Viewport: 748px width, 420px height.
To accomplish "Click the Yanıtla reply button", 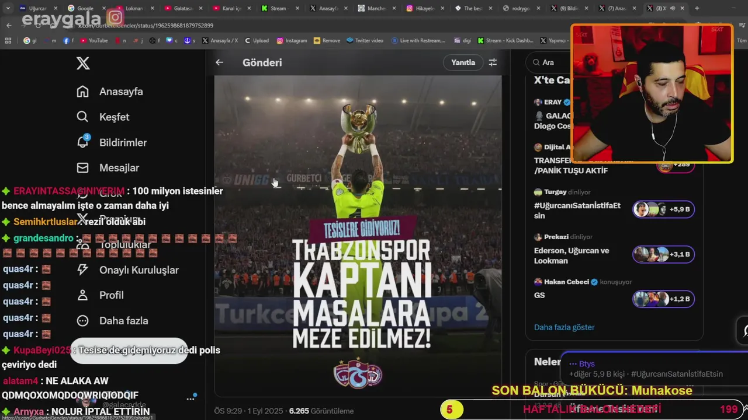I will pyautogui.click(x=463, y=62).
